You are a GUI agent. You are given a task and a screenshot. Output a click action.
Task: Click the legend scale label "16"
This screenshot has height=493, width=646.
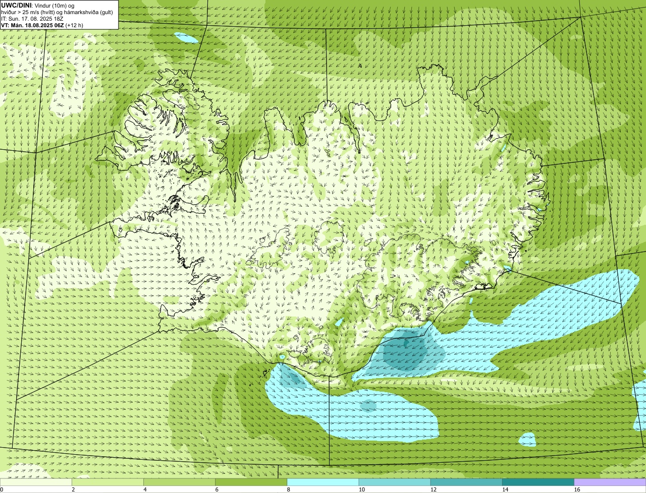576,489
